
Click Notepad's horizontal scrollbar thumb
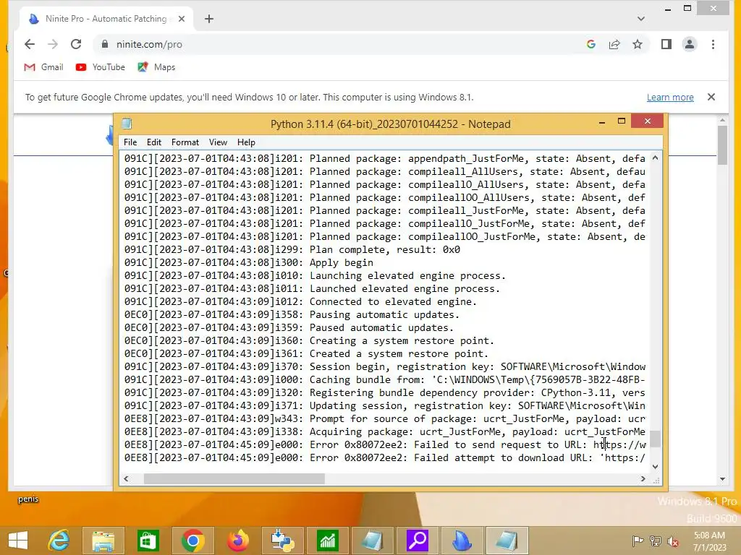coord(234,478)
